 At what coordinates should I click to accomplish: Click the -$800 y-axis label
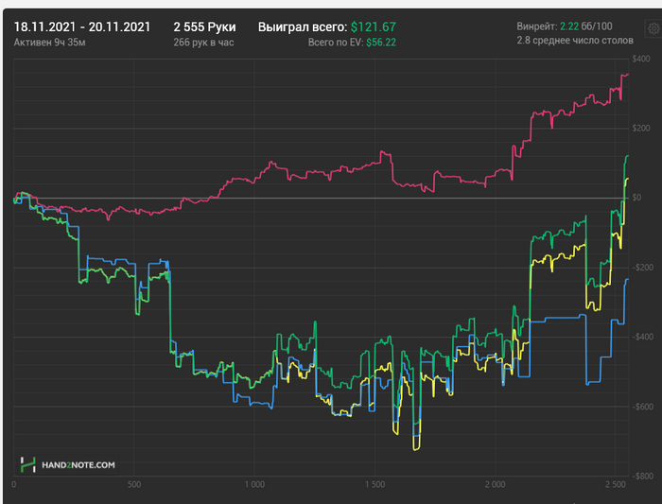[x=642, y=477]
